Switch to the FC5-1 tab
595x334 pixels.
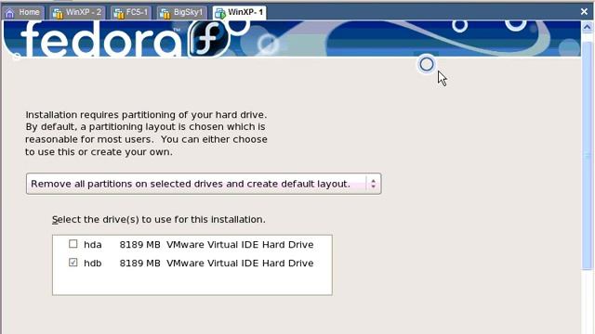[131, 12]
